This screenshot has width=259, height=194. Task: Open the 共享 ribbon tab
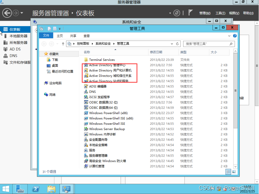tap(73, 36)
